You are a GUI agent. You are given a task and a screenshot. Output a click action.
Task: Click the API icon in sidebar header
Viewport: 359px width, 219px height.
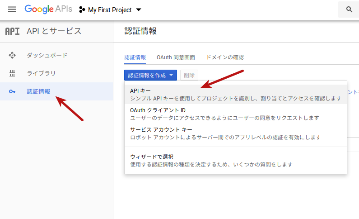(12, 31)
